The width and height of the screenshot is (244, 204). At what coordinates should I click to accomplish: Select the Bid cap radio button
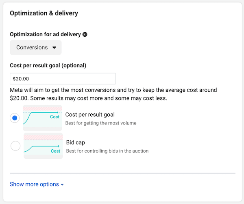[15, 146]
